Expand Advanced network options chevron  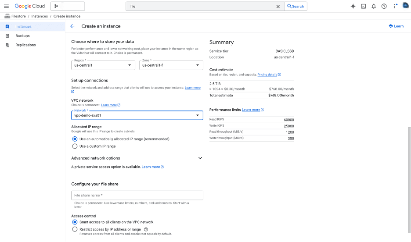point(200,158)
